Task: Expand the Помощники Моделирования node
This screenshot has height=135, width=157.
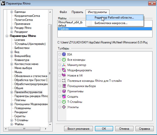Action: click(12, 104)
